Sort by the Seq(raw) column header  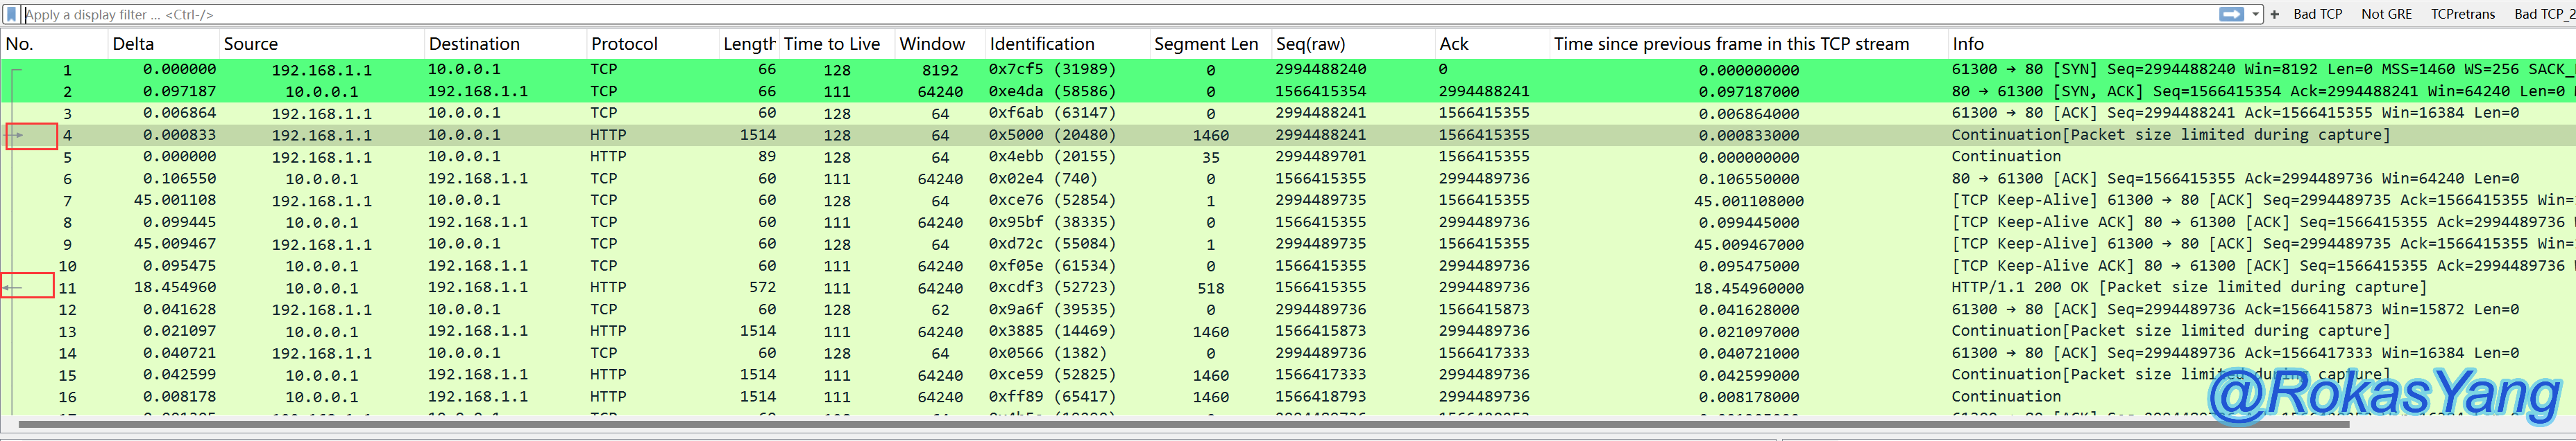1310,44
